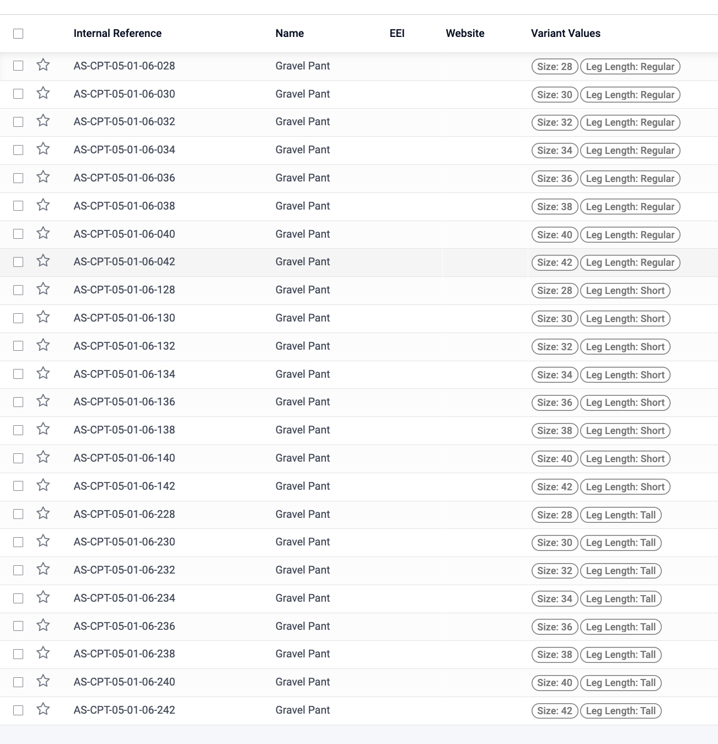Image resolution: width=718 pixels, height=744 pixels.
Task: Favorite the AS-CPT-05-01-06-028 star icon
Action: pyautogui.click(x=43, y=65)
